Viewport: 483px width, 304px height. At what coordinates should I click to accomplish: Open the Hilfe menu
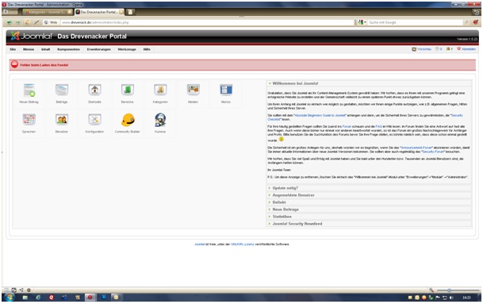pos(147,49)
